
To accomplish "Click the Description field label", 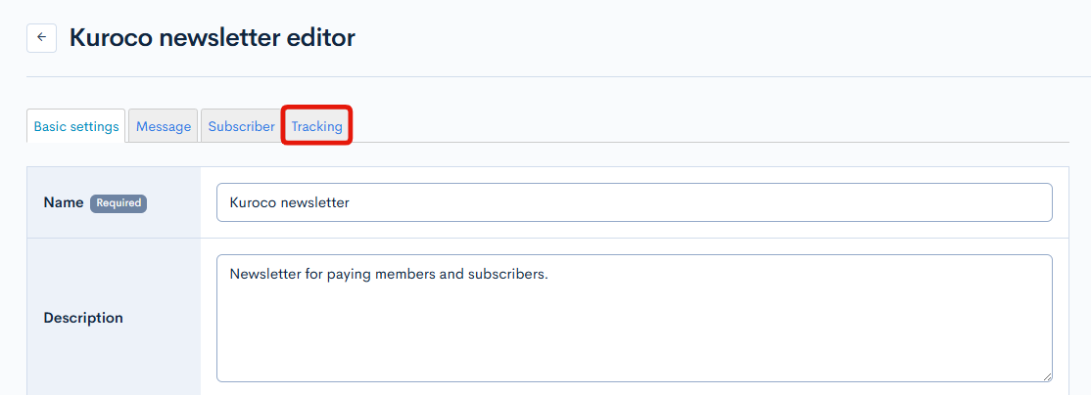I will [x=83, y=318].
